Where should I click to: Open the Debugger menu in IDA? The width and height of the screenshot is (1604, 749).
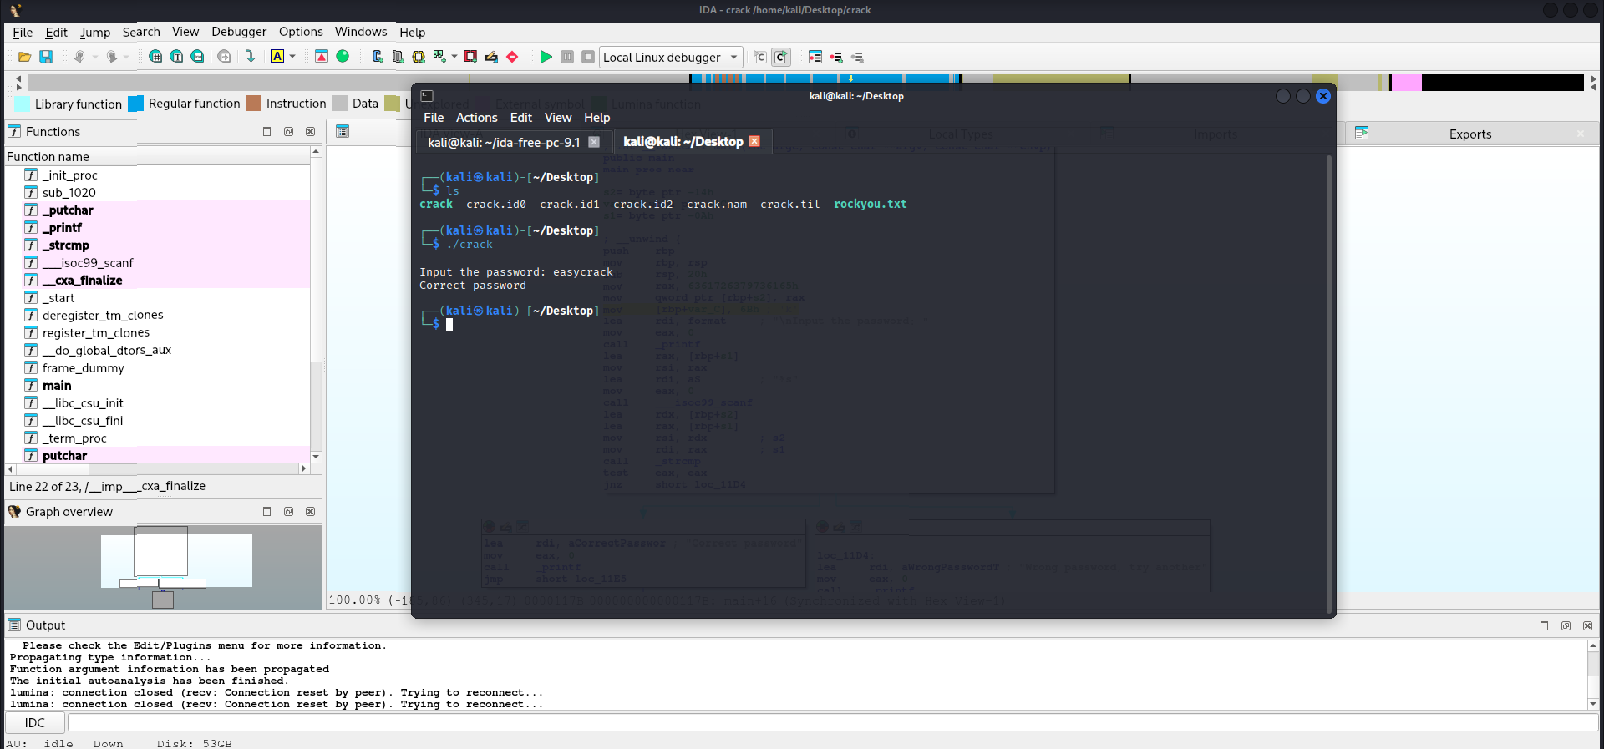[x=239, y=32]
